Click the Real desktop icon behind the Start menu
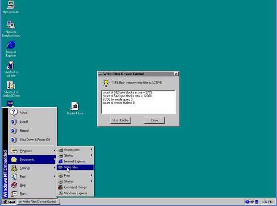 pyautogui.click(x=10, y=104)
